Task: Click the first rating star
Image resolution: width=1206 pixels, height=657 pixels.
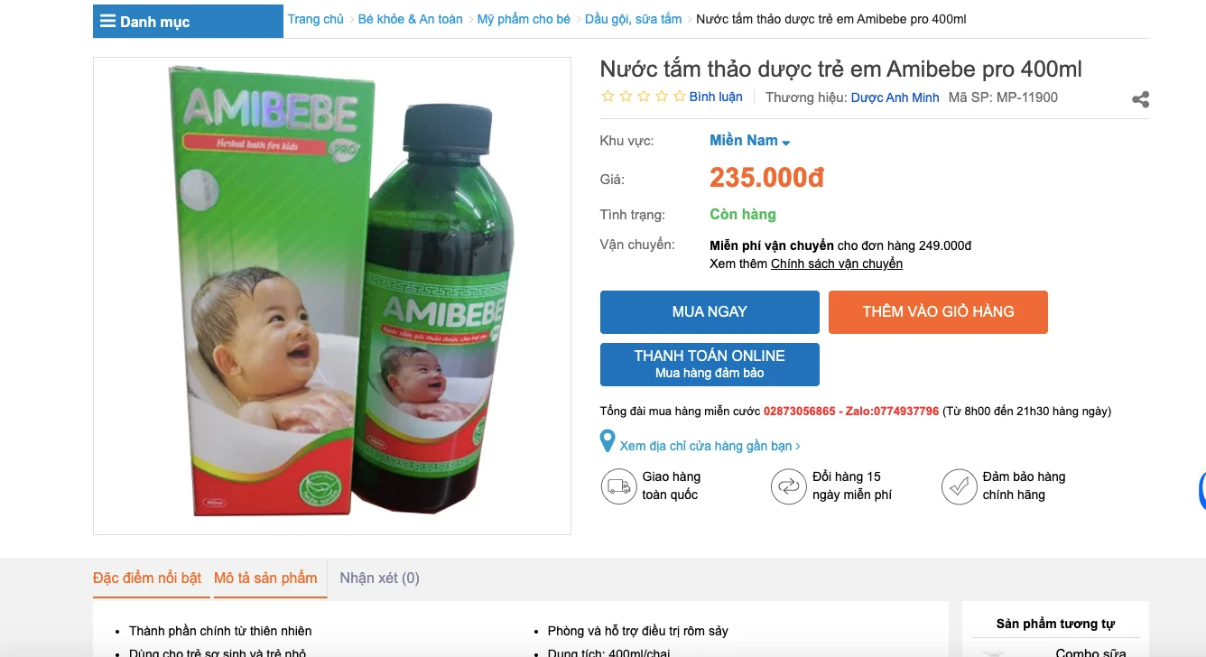Action: (608, 97)
